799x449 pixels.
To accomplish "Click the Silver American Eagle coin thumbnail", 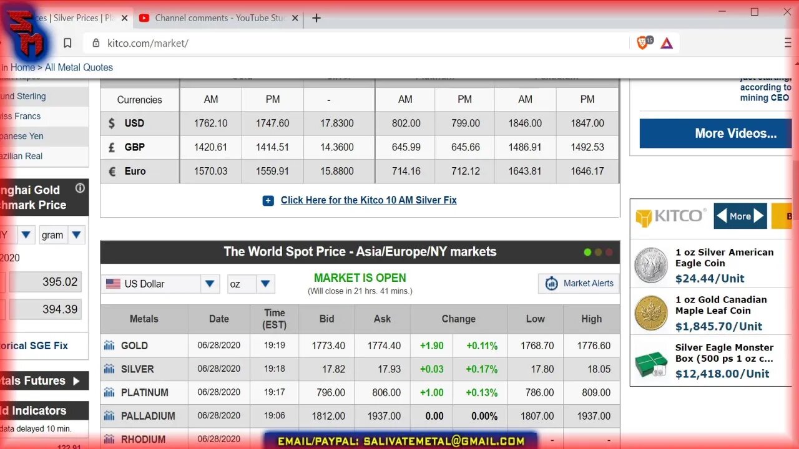I will (x=651, y=265).
